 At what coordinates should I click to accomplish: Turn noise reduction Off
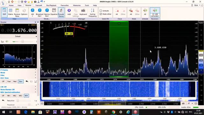click(3, 96)
